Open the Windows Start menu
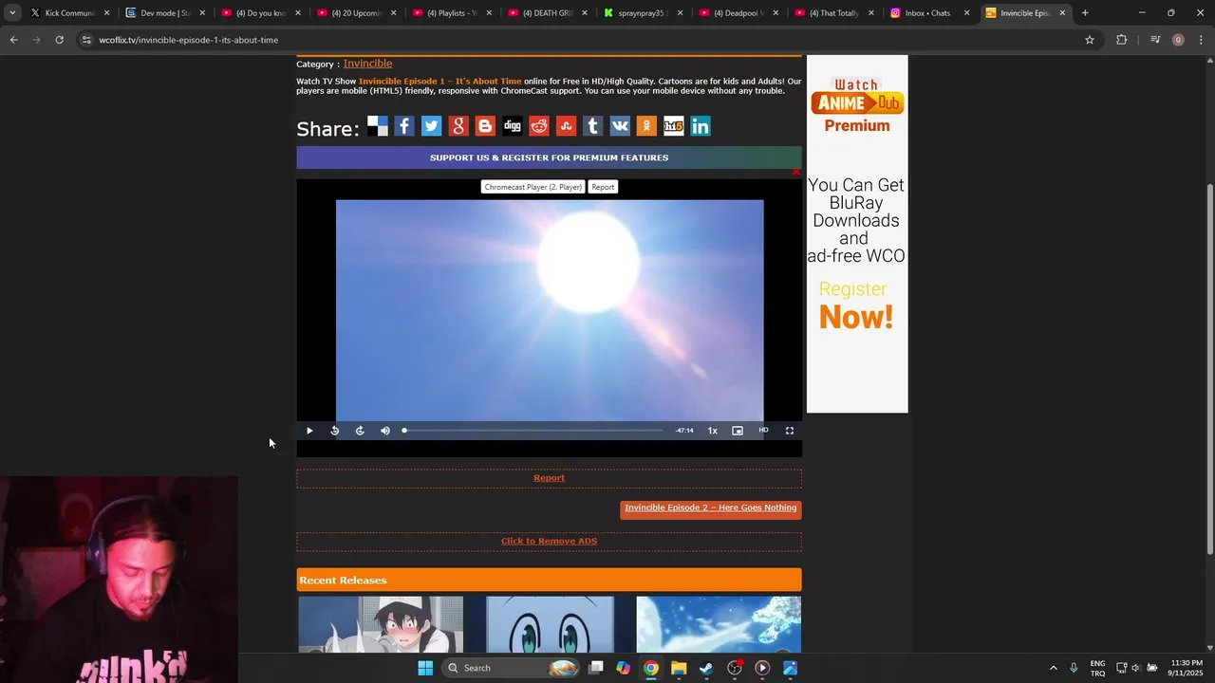 point(425,668)
